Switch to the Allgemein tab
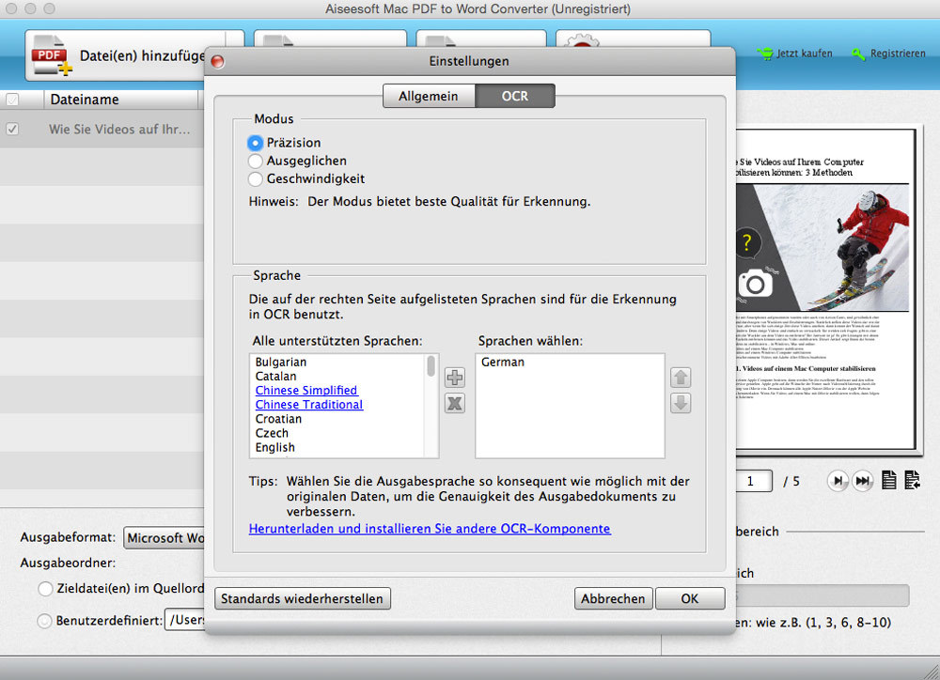This screenshot has width=940, height=680. click(x=429, y=96)
